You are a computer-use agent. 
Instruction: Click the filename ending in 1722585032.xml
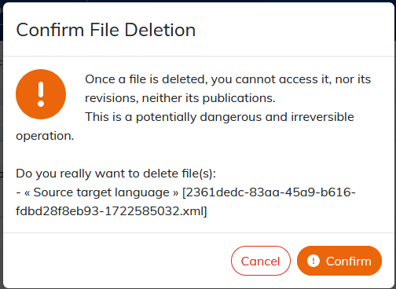point(112,211)
